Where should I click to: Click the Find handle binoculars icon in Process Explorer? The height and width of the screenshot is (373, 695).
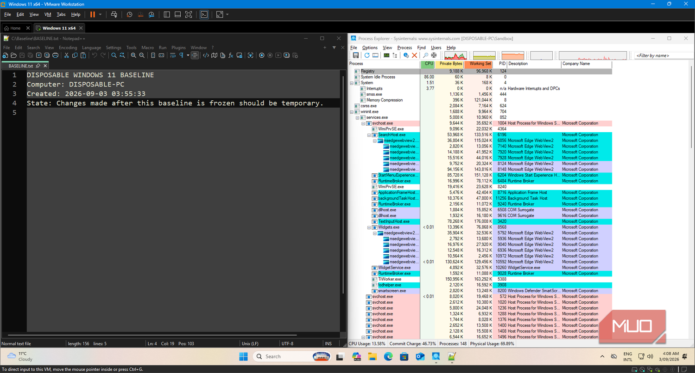(x=426, y=55)
